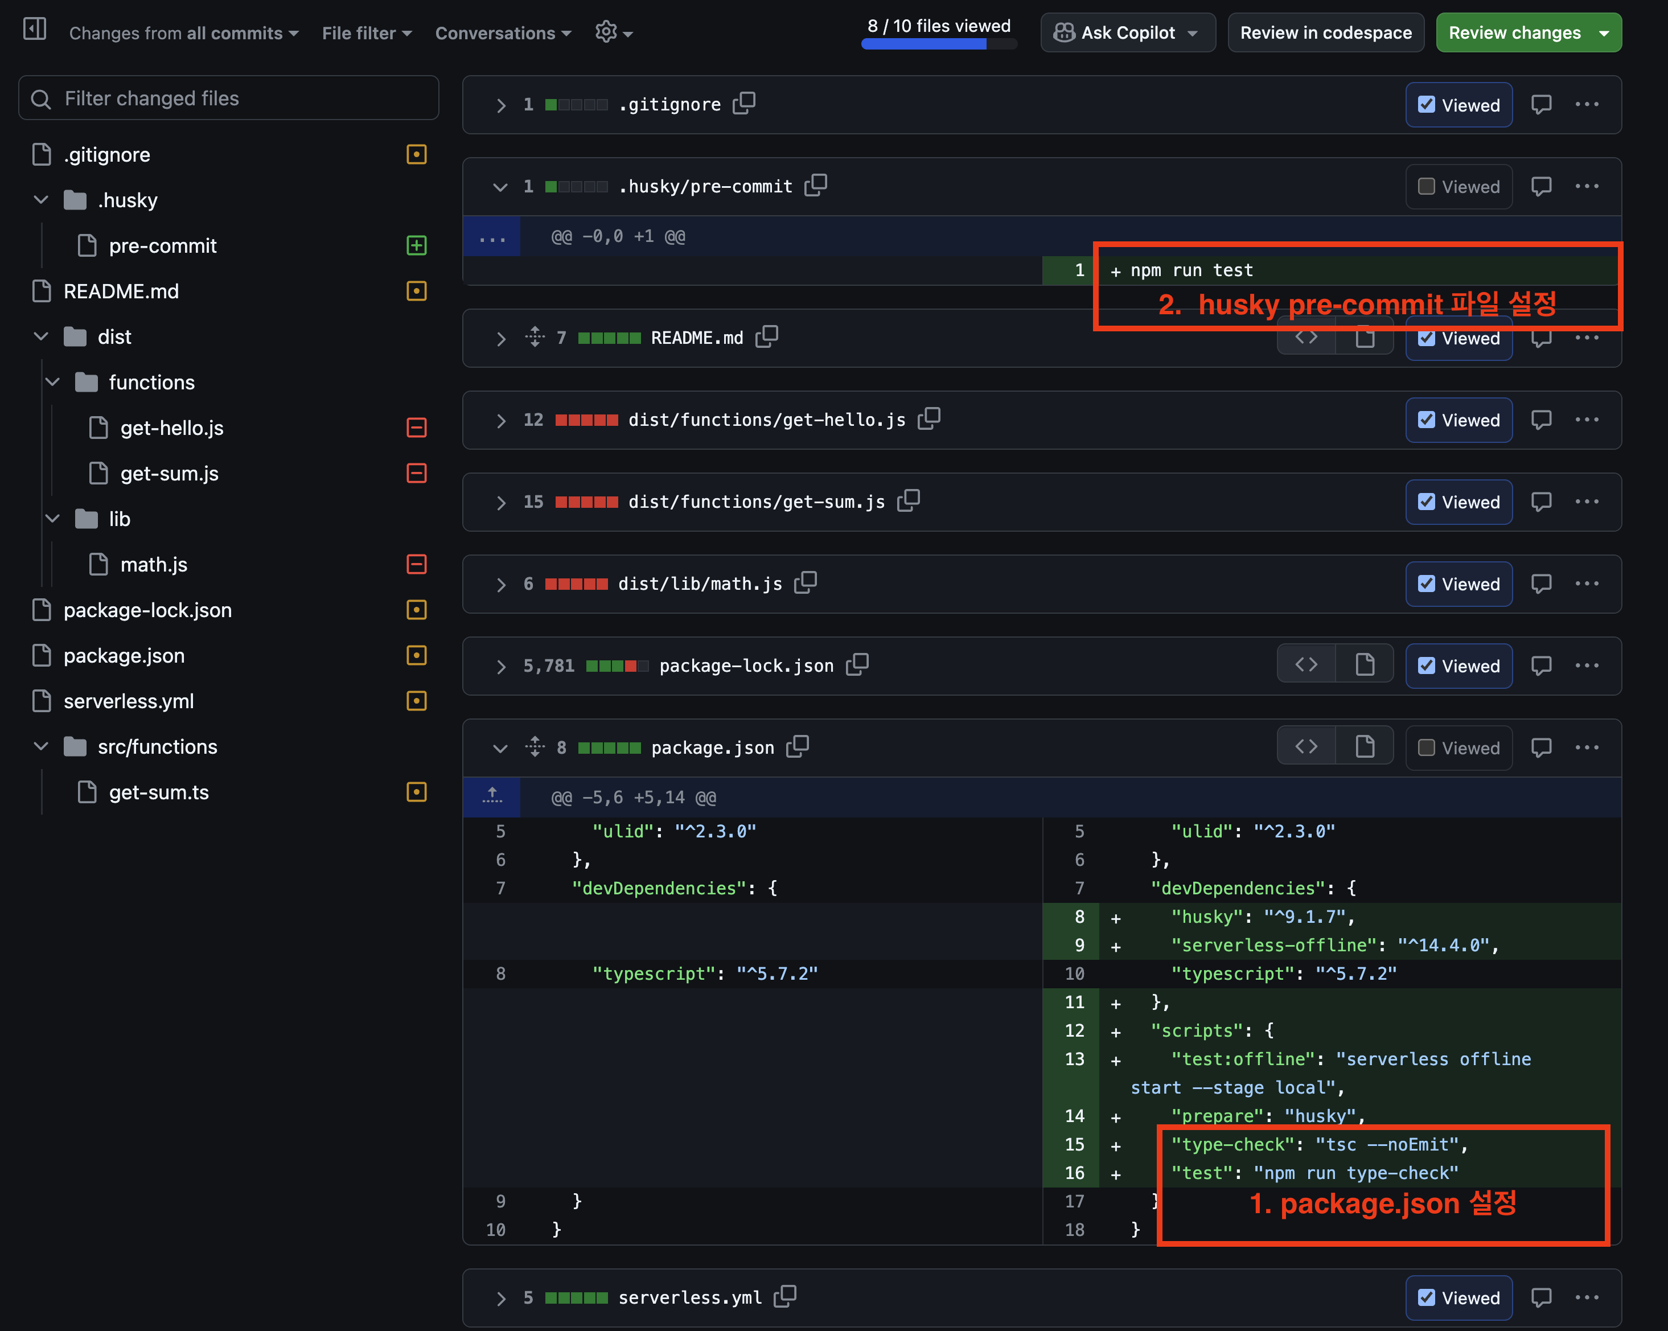Collapse the package.json diff

(x=500, y=748)
